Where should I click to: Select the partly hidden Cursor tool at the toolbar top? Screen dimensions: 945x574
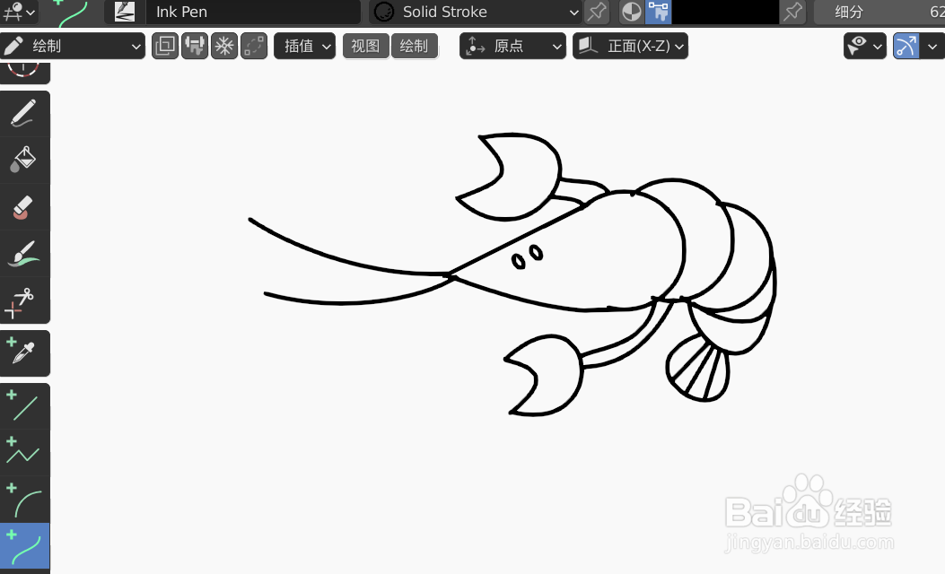[25, 73]
